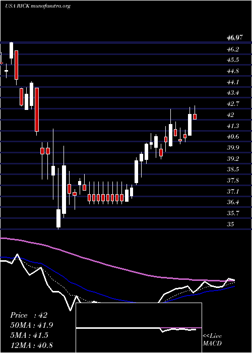
Task: Click the '<<Live MACD' label
Action: click(x=212, y=340)
